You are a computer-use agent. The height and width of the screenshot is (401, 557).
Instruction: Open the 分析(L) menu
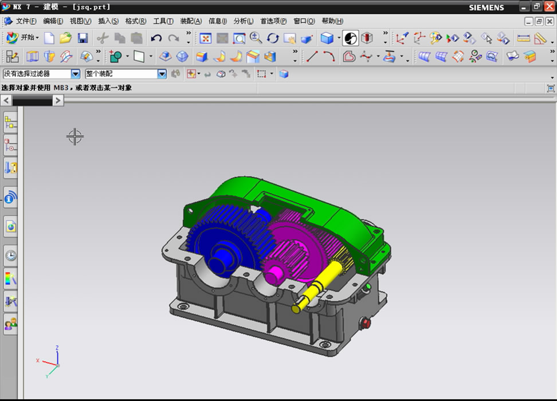(243, 21)
